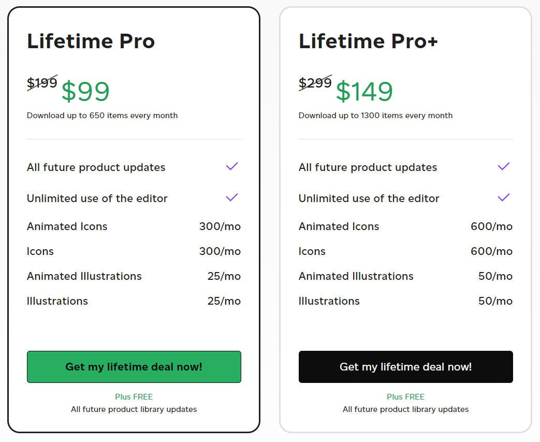Click the crossed-out $199 price
Viewport: 540px width, 442px height.
(42, 83)
